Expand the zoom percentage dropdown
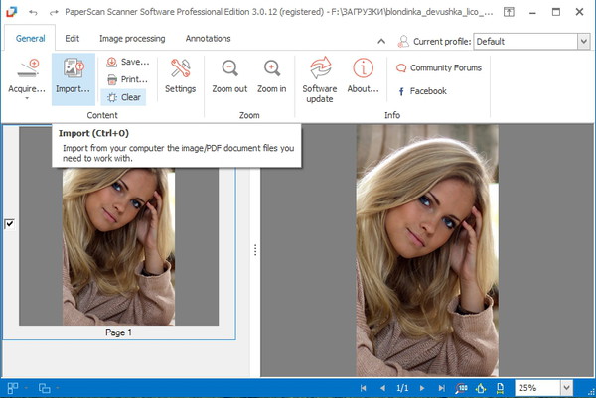 click(566, 388)
